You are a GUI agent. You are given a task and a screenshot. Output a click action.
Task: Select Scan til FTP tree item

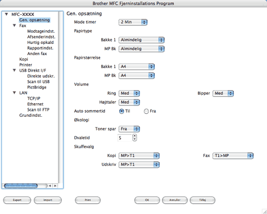pyautogui.click(x=38, y=110)
